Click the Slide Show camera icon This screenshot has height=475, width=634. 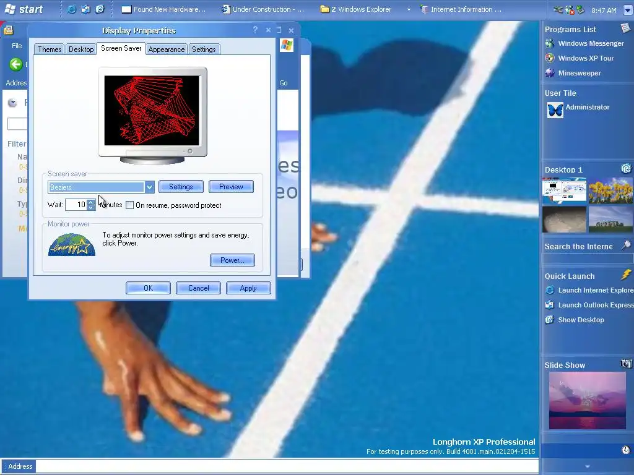626,364
